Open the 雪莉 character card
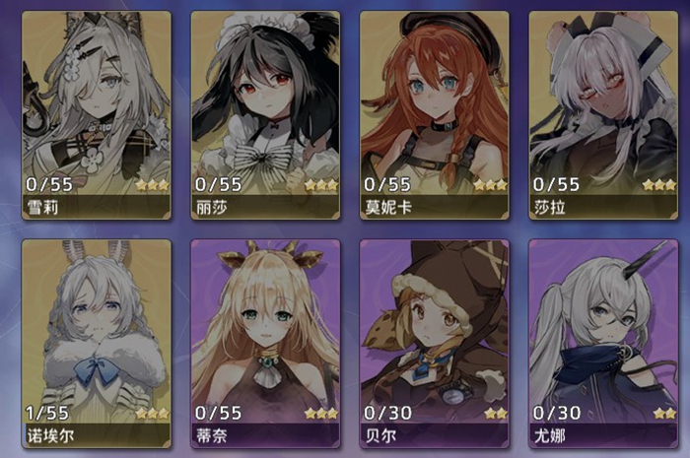690x458 pixels. [97, 115]
